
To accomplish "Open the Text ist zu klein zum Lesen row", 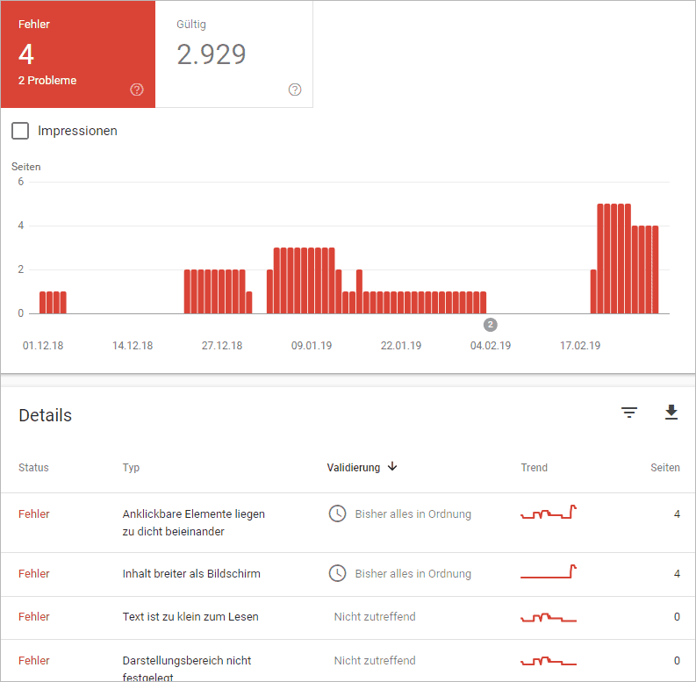I will pyautogui.click(x=190, y=617).
